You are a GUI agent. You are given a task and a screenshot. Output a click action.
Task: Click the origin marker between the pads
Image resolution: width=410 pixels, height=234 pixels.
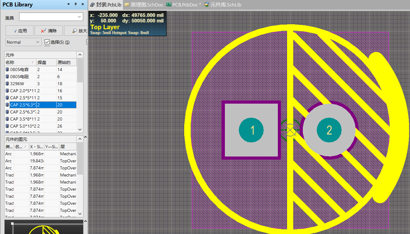[x=290, y=130]
